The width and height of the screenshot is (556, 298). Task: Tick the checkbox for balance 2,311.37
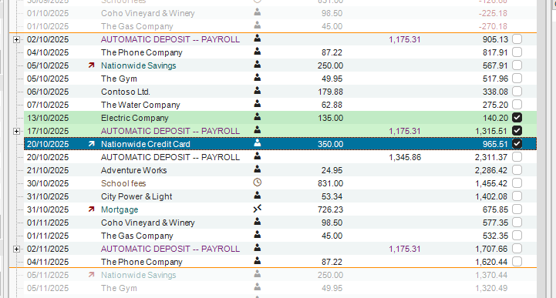517,157
